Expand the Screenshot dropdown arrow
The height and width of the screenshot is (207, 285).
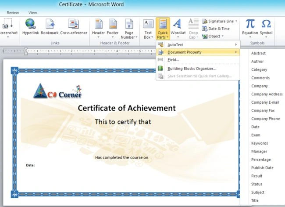(8, 37)
